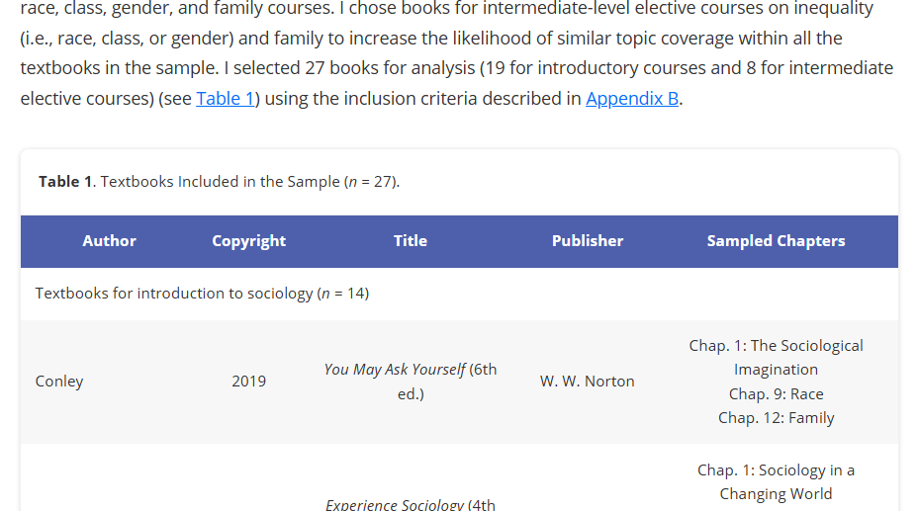Click the Author column header
Screen dimensions: 919x511
pos(109,241)
